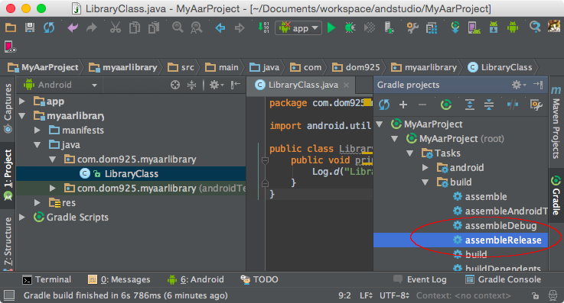Launch Android Device Monitor icon
564x303 pixels.
513,27
